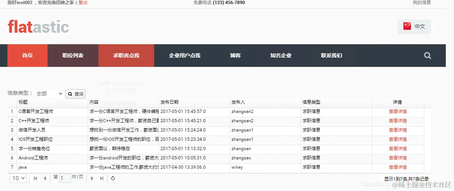Click the 显示1到7条,共7条记录 pager text
454x191 pixels.
(x=406, y=179)
